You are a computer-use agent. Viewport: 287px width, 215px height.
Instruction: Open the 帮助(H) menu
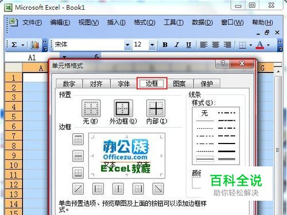(262, 22)
